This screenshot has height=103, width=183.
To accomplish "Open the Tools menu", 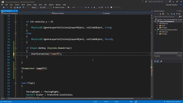I will (x=40, y=5).
